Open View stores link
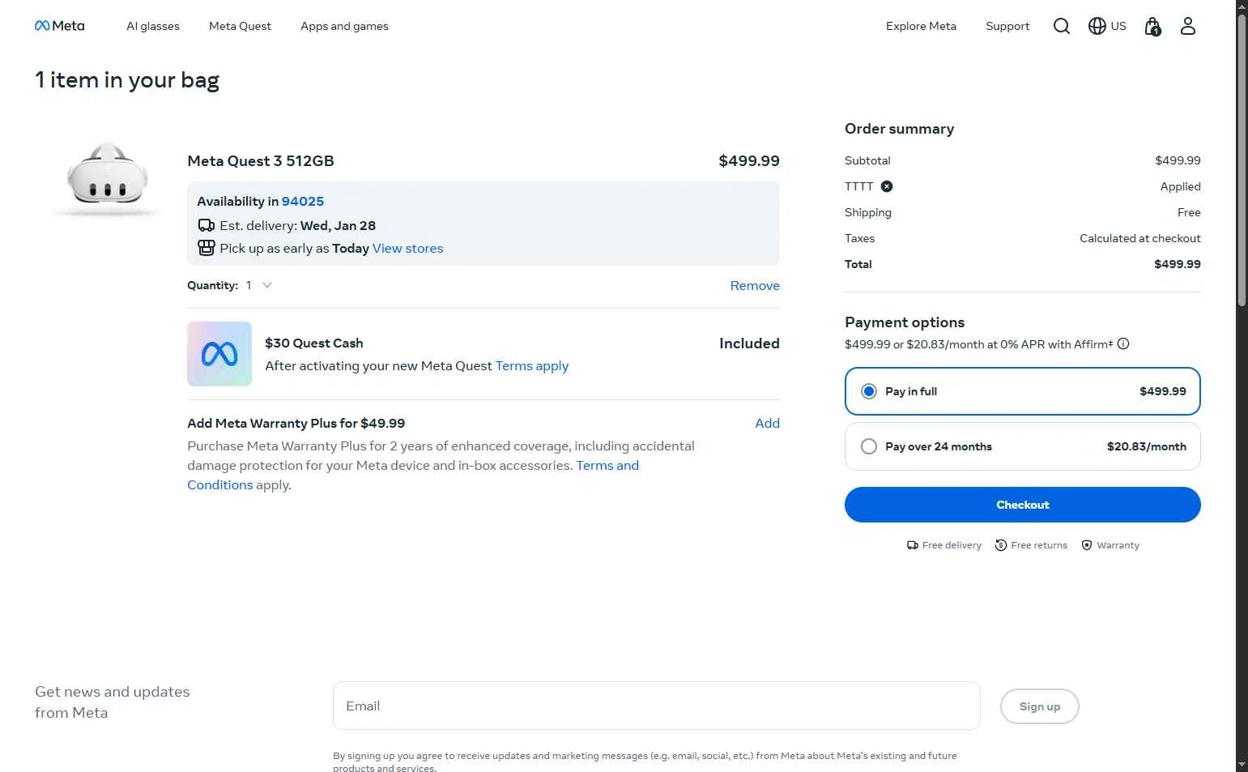1248x772 pixels. point(407,248)
